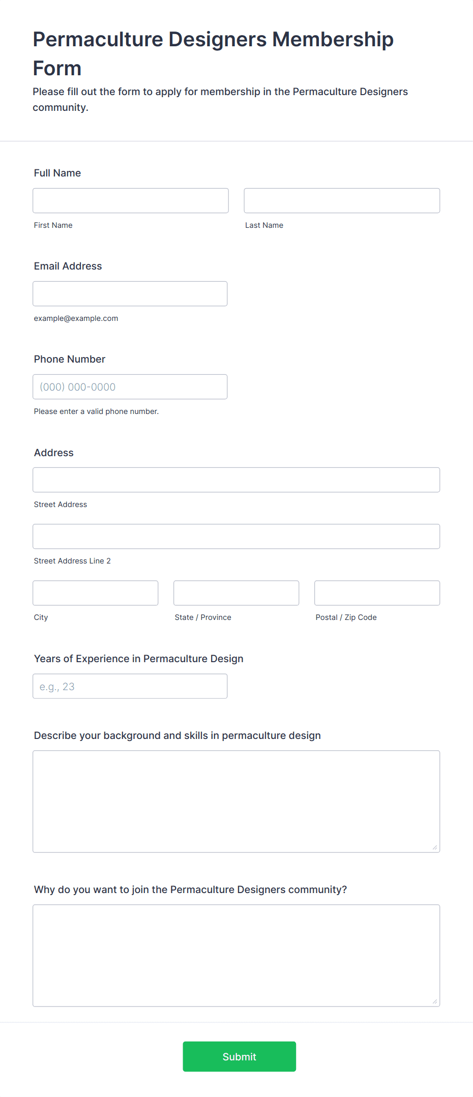Submit the membership form
Image resolution: width=473 pixels, height=1097 pixels.
[x=240, y=1056]
